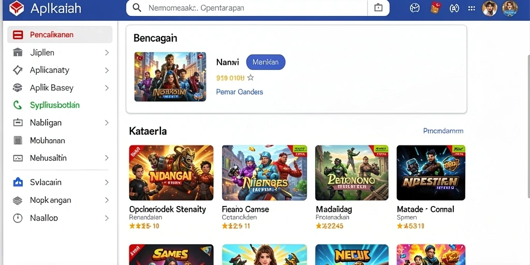The width and height of the screenshot is (530, 265).
Task: Open the apps grid icon in header
Action: 472,8
